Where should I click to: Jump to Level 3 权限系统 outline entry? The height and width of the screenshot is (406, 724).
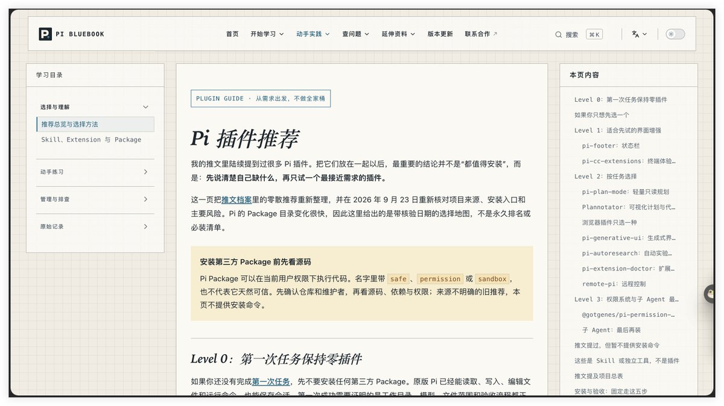(626, 299)
